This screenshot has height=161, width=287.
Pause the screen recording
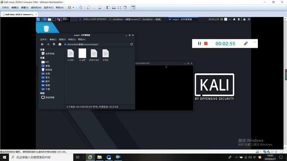199,44
